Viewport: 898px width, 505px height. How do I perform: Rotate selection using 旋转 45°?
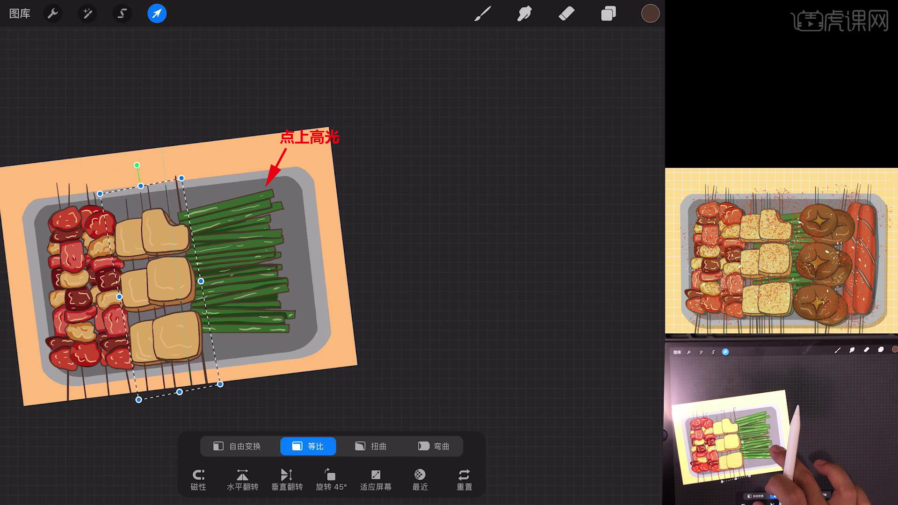(331, 479)
